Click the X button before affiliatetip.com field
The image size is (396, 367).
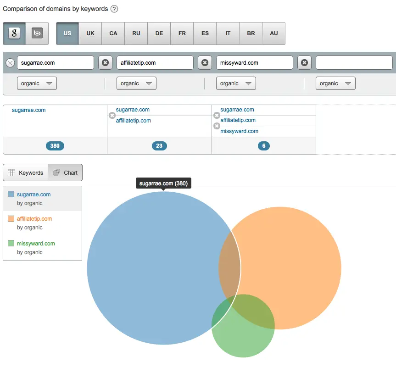click(x=106, y=62)
